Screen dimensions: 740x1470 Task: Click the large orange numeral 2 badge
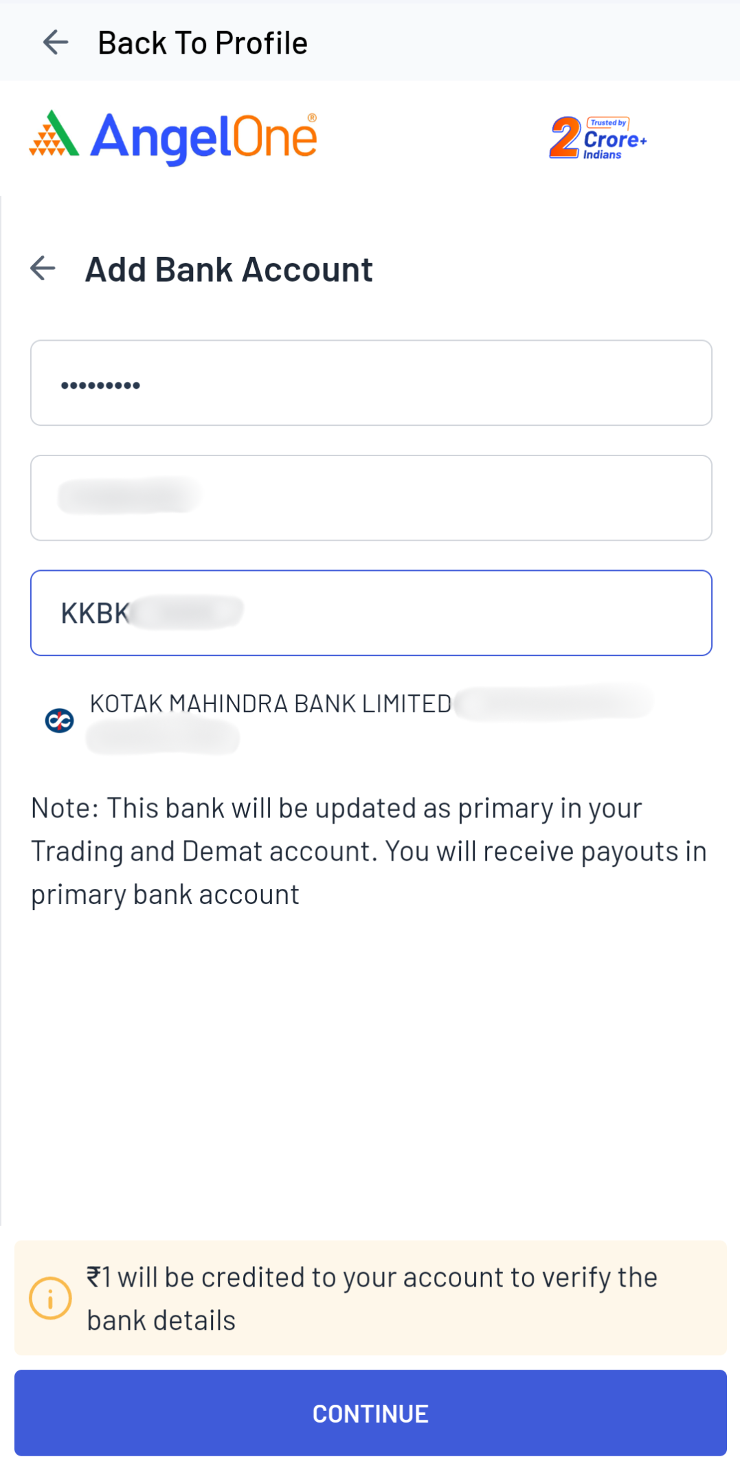point(565,138)
